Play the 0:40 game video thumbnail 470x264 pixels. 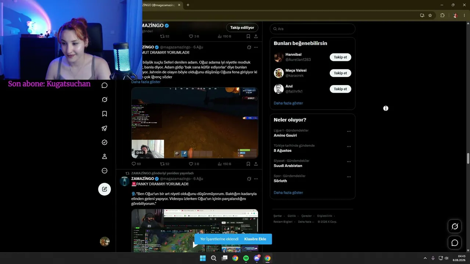195,122
